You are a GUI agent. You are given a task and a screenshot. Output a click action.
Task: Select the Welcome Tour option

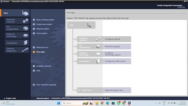pyautogui.click(x=42, y=47)
